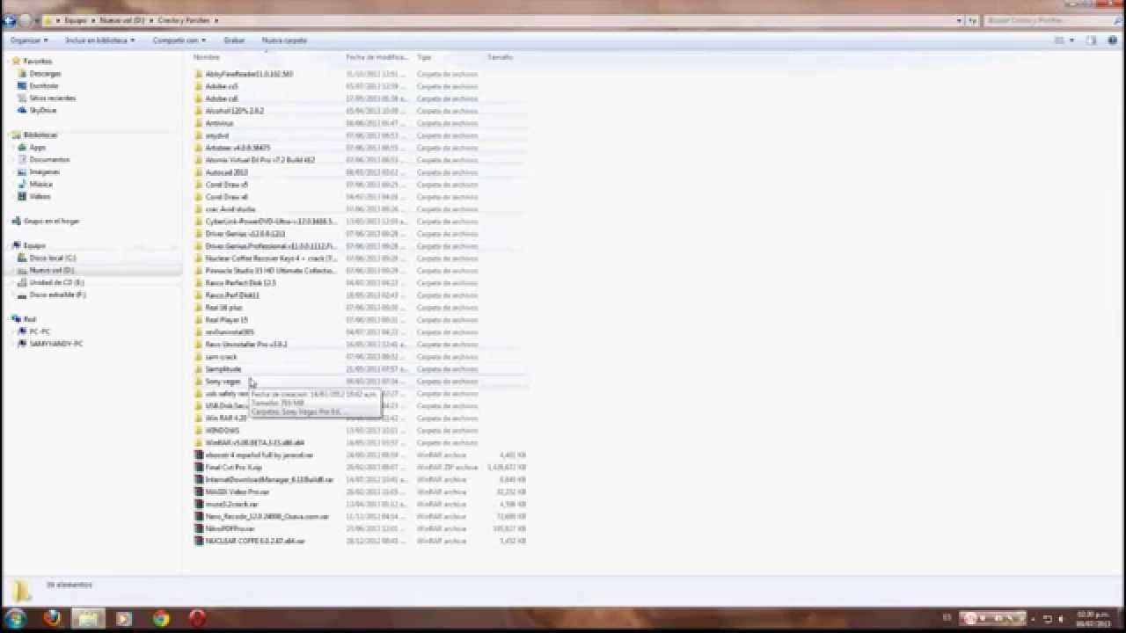Select WINDOWS folder icon
Viewport: 1126px width, 633px height.
coord(199,432)
